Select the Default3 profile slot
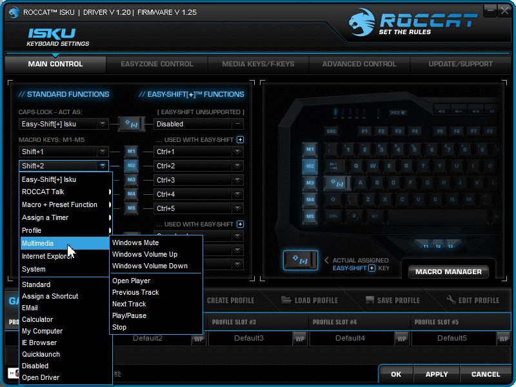This screenshot has width=516, height=387. click(x=249, y=338)
